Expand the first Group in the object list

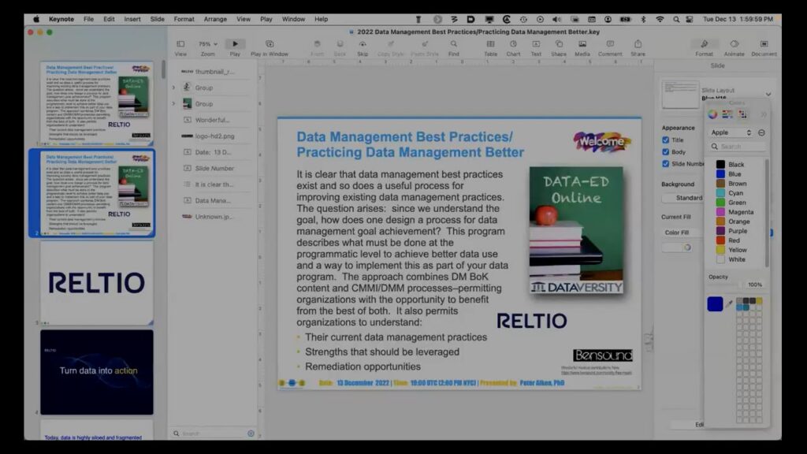click(x=173, y=87)
